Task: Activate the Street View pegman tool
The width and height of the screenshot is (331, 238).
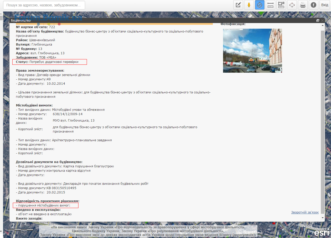Action: tap(249, 5)
